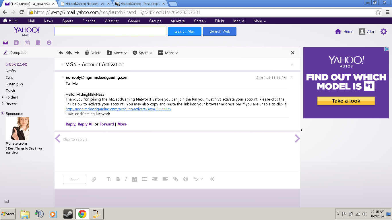
Task: Open the contacts icon under Yahoo logo
Action: coord(16,43)
